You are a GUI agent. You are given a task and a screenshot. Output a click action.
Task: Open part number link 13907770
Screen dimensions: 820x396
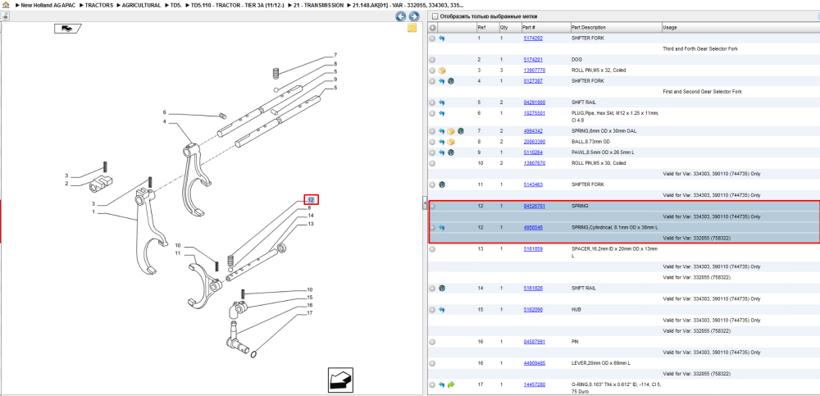click(534, 71)
